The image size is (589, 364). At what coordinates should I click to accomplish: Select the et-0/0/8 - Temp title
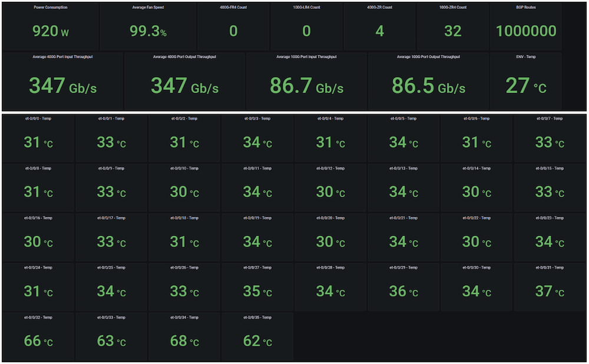click(38, 168)
